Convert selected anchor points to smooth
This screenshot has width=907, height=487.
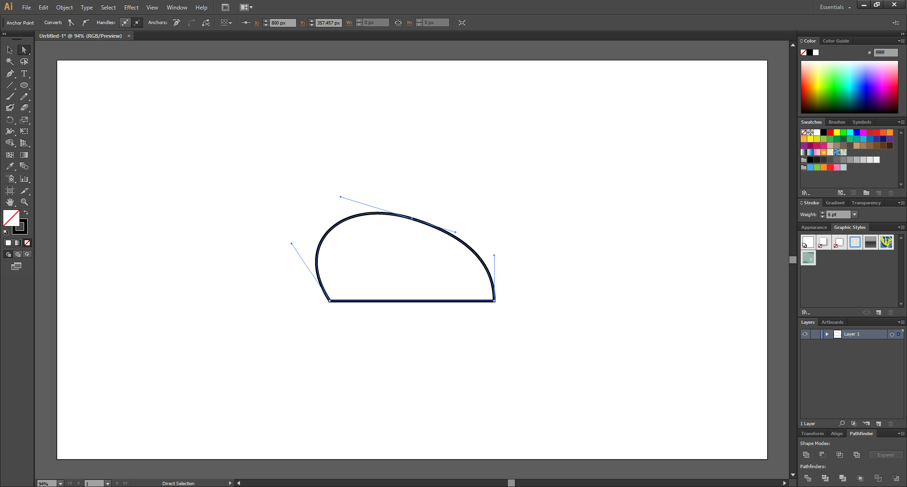86,23
